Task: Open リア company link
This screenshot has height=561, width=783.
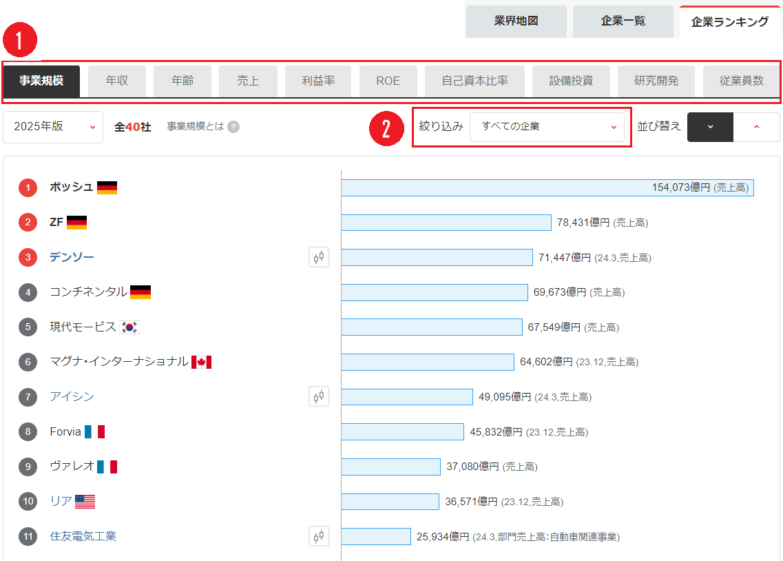Action: click(61, 501)
